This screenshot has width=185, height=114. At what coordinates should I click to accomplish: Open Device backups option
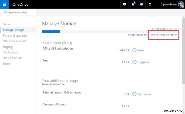point(12,58)
